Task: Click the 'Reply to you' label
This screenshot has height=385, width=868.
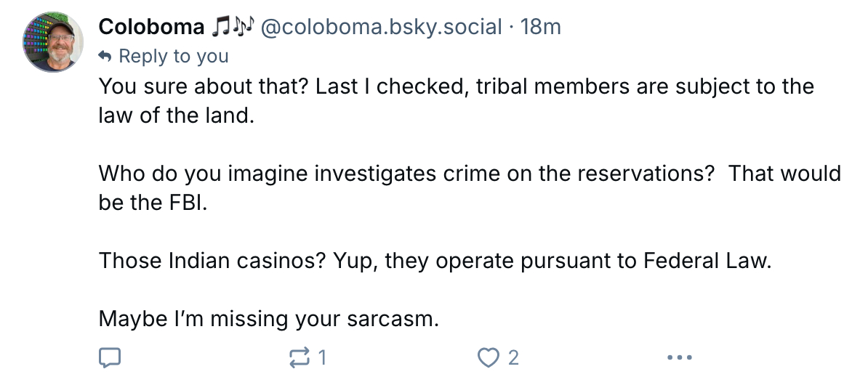Action: [x=173, y=56]
